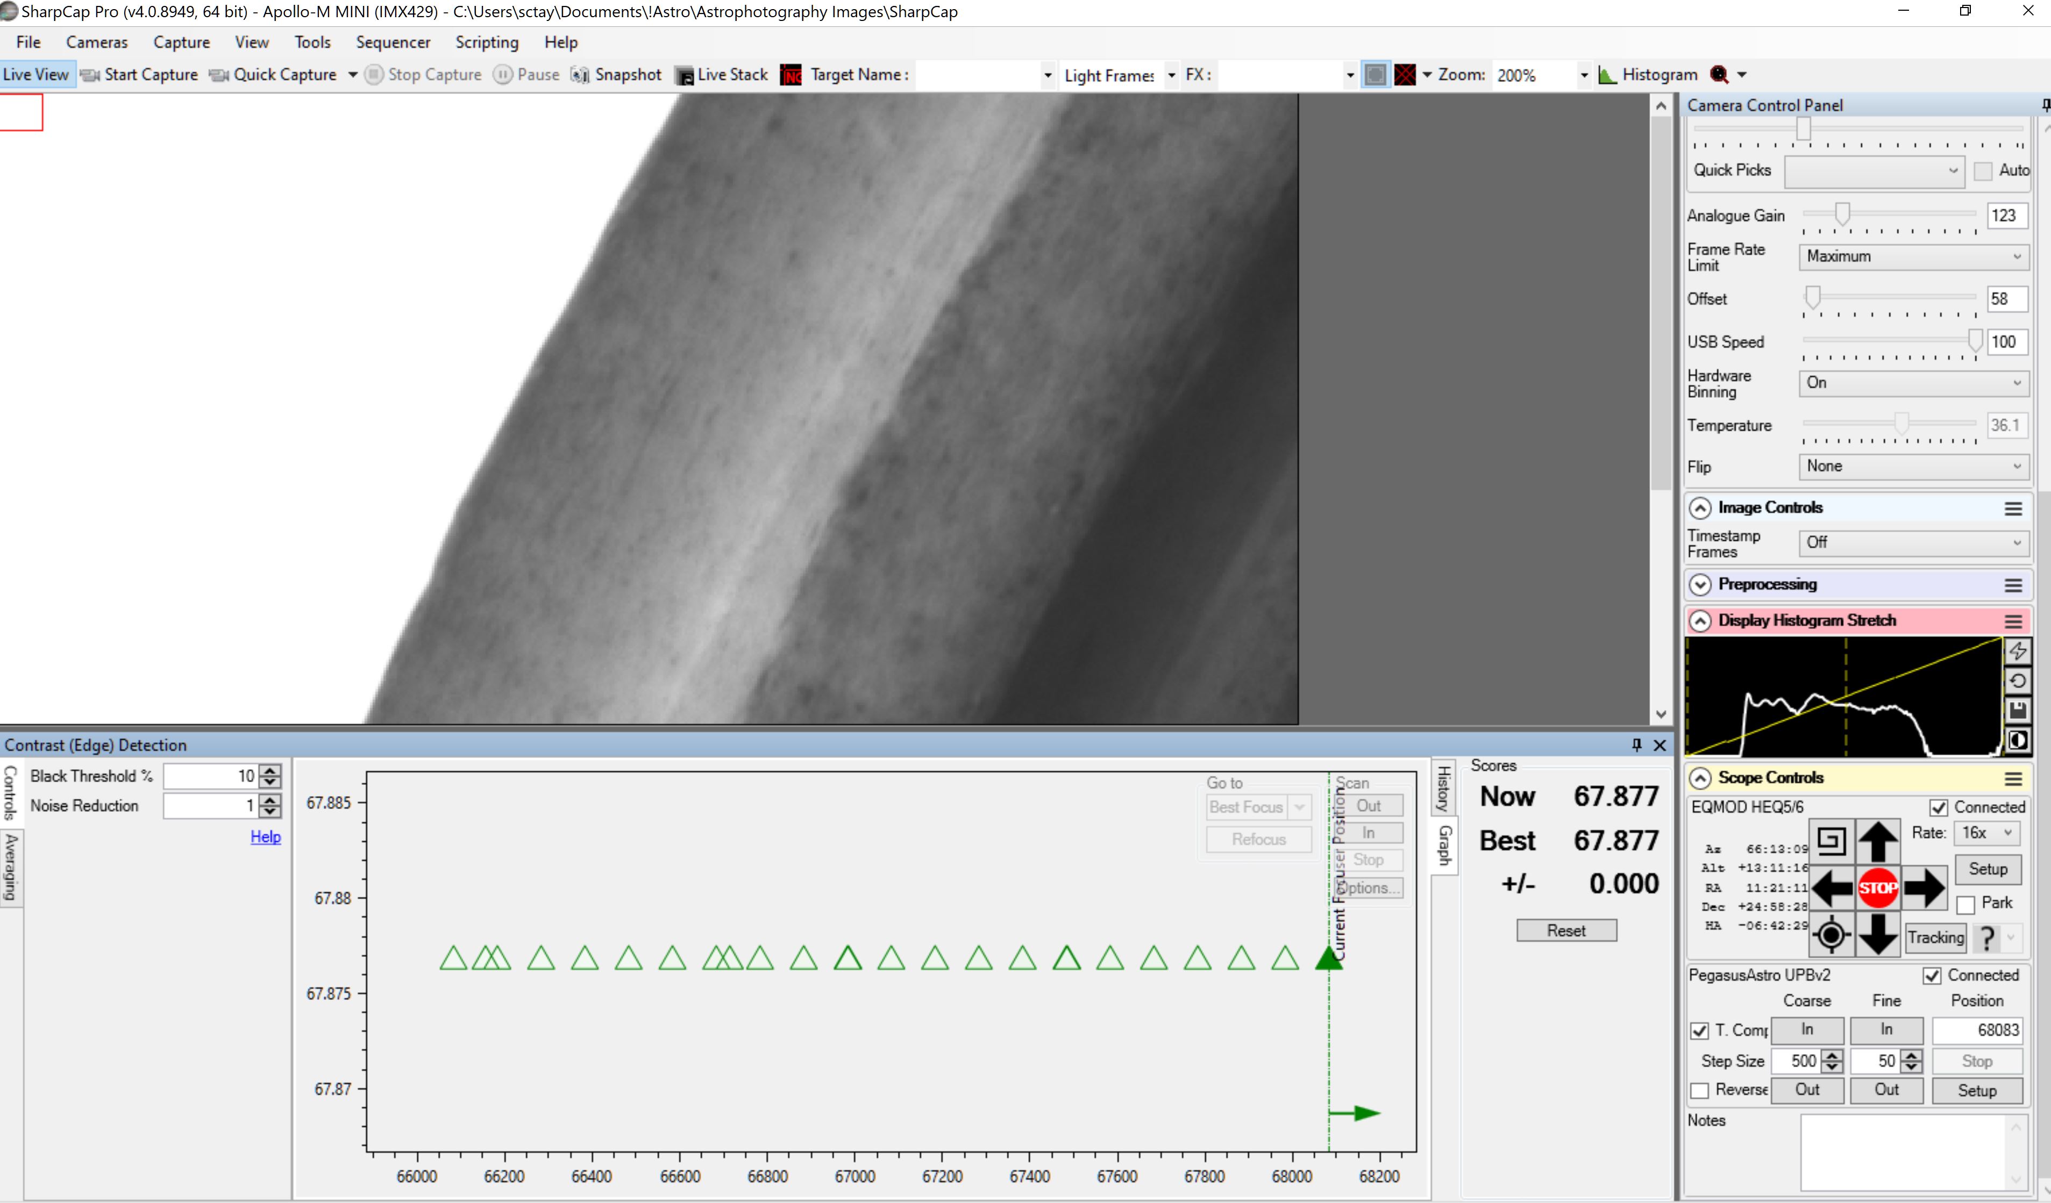Enable the Park checkbox

click(x=1965, y=905)
